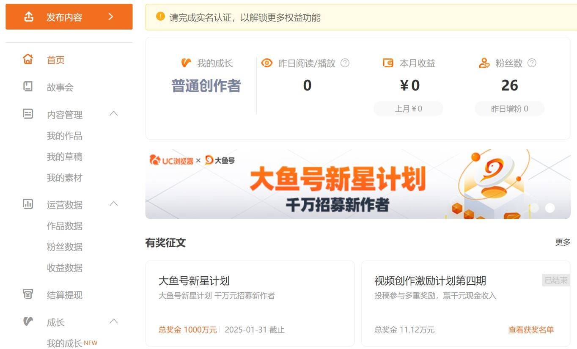Click the real-name verification notice banner
577x349 pixels.
coord(361,17)
